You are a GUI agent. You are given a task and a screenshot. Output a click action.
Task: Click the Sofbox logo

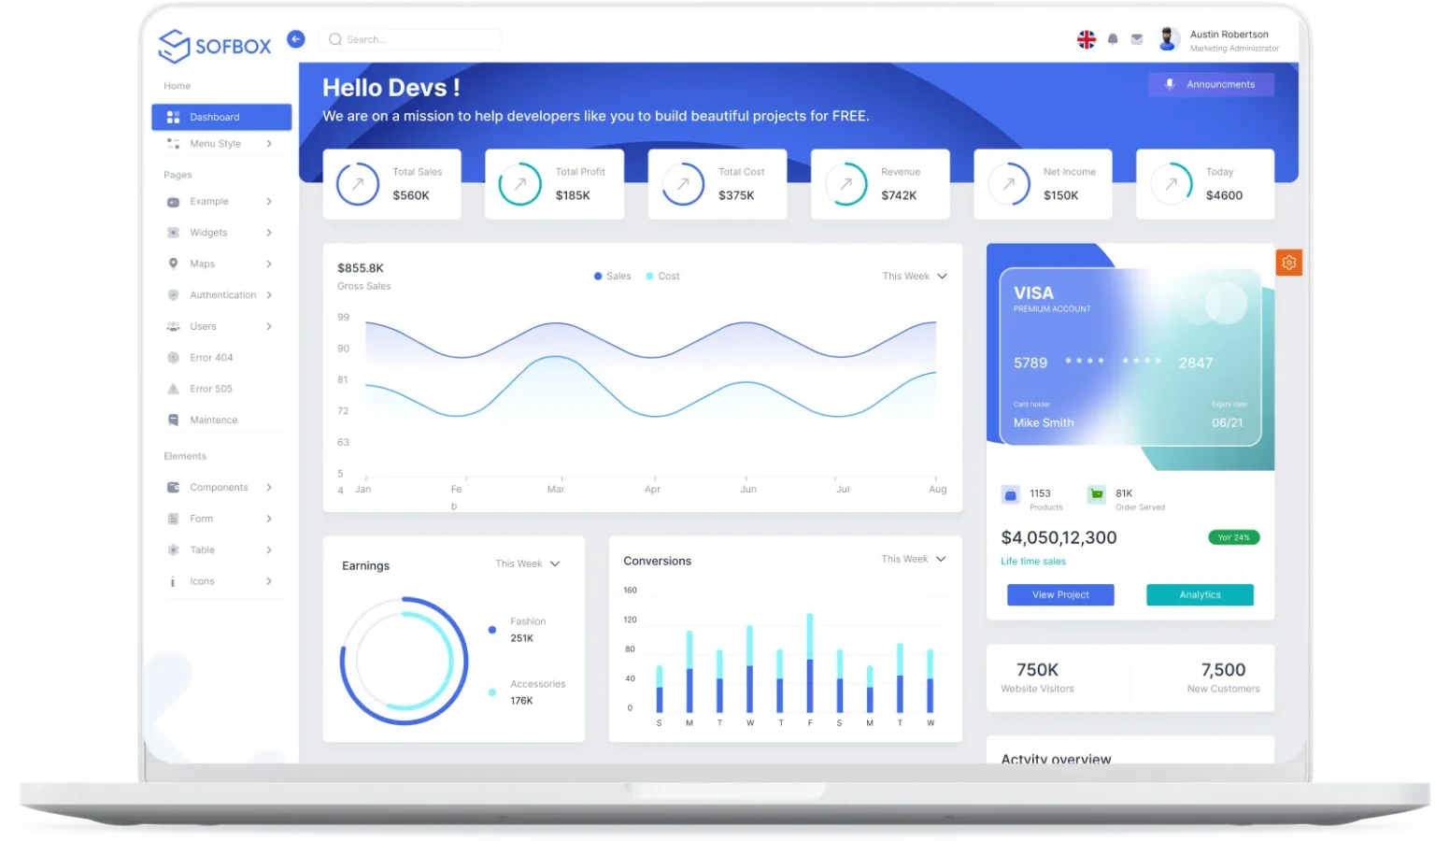point(215,46)
